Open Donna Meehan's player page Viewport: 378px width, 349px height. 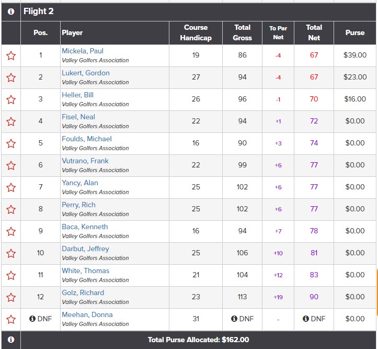click(87, 314)
